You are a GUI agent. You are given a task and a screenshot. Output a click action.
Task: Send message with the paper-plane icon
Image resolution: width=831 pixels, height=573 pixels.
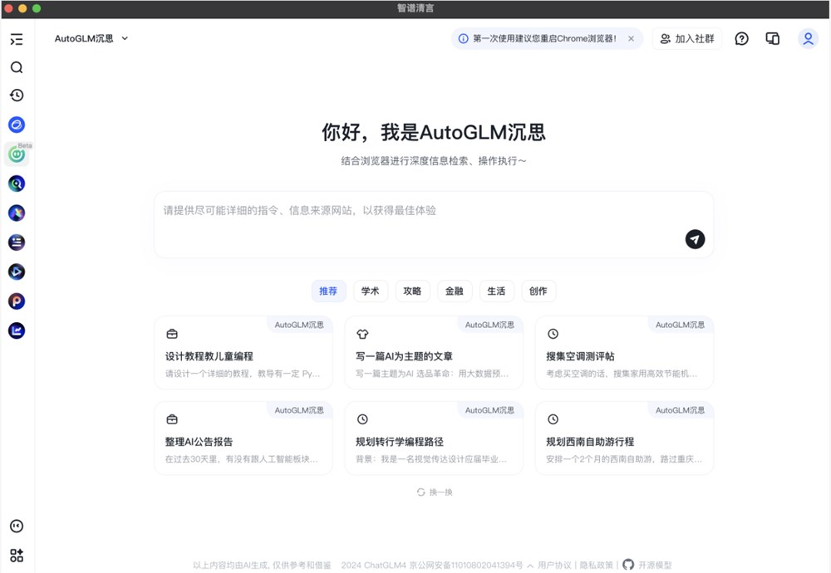(695, 239)
